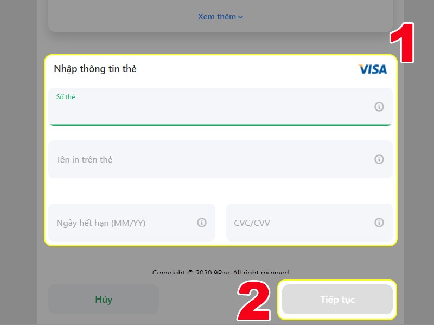Click the dimmed order summary panel above
The image size is (434, 325).
[x=220, y=16]
